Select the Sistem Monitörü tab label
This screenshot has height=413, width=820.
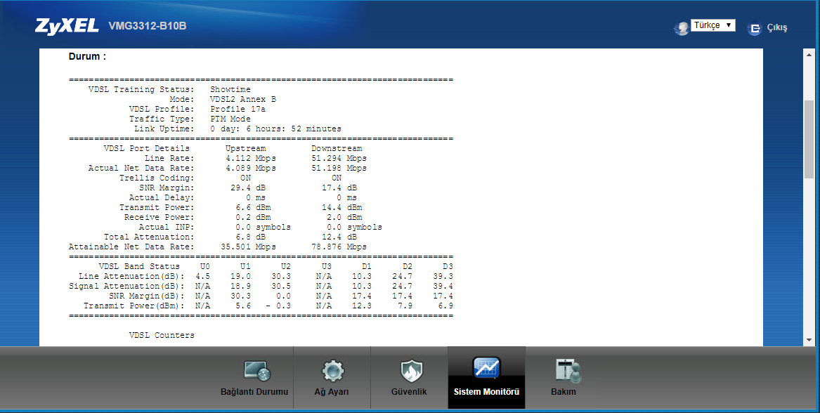[486, 392]
